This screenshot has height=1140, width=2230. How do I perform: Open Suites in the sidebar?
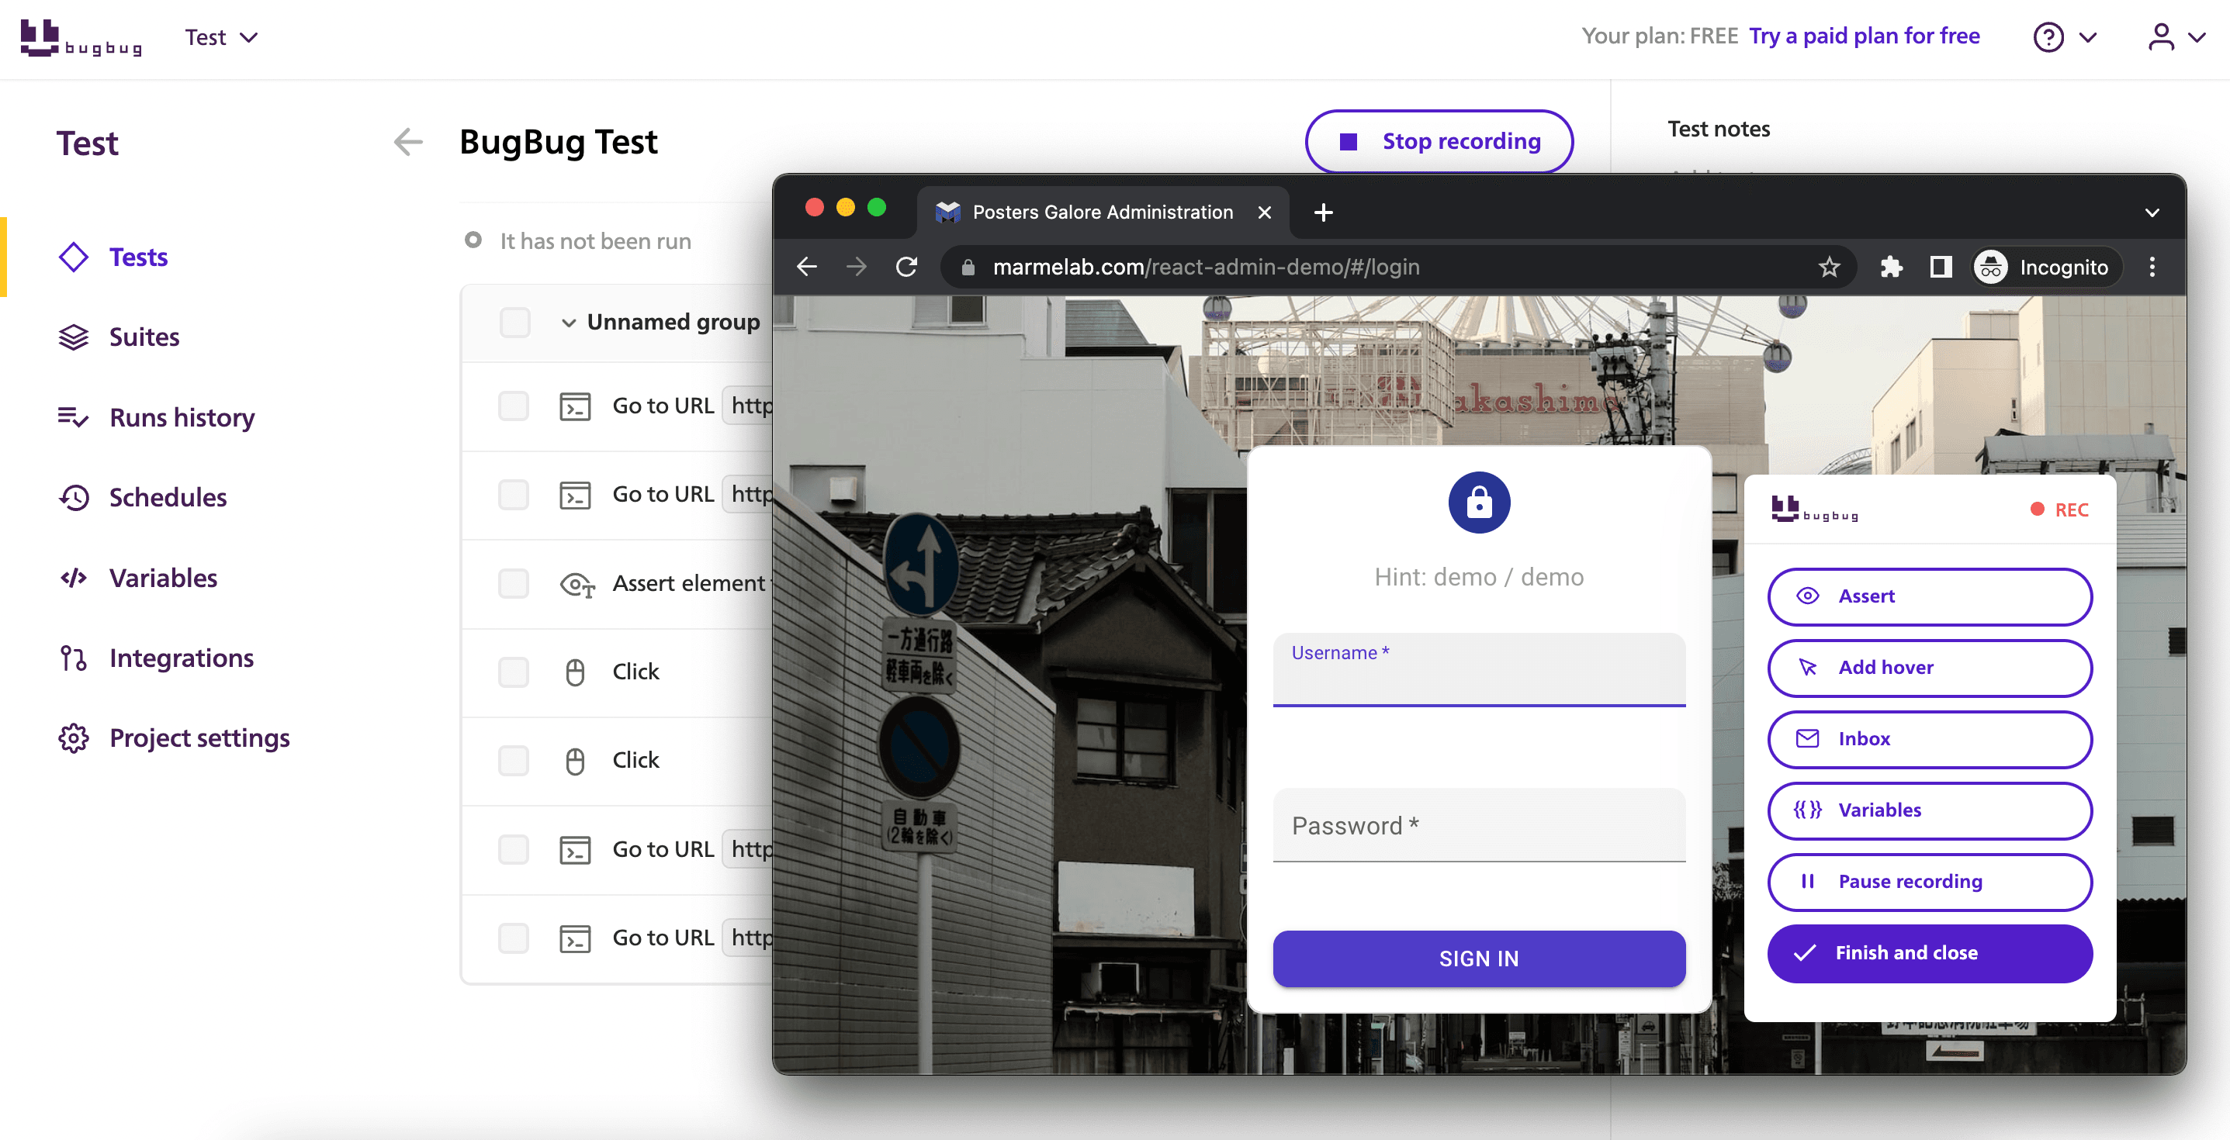tap(144, 337)
